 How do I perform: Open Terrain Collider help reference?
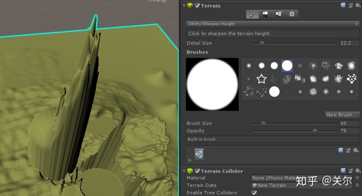point(343,171)
